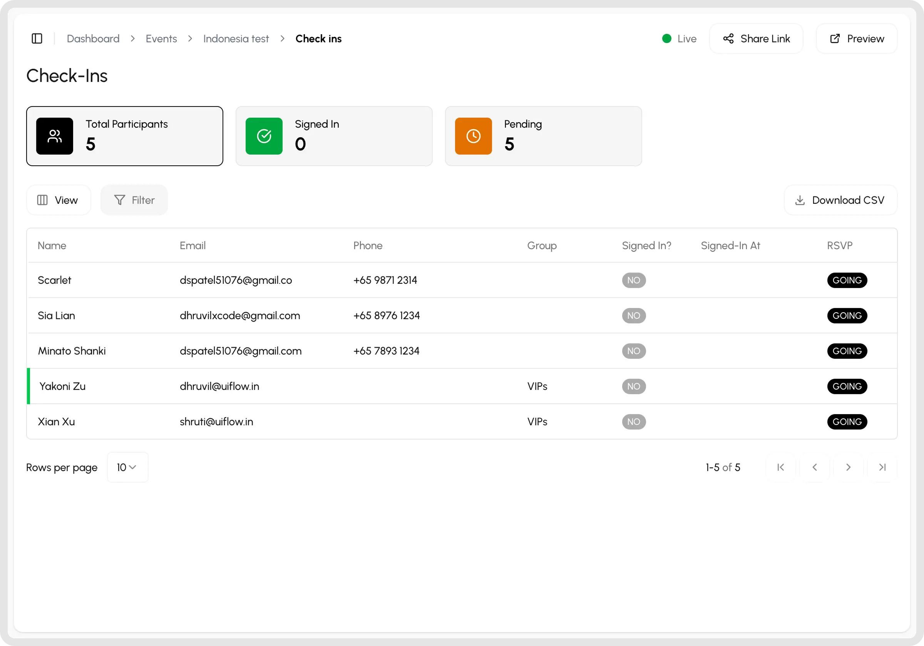Open the Filter options

coord(134,200)
